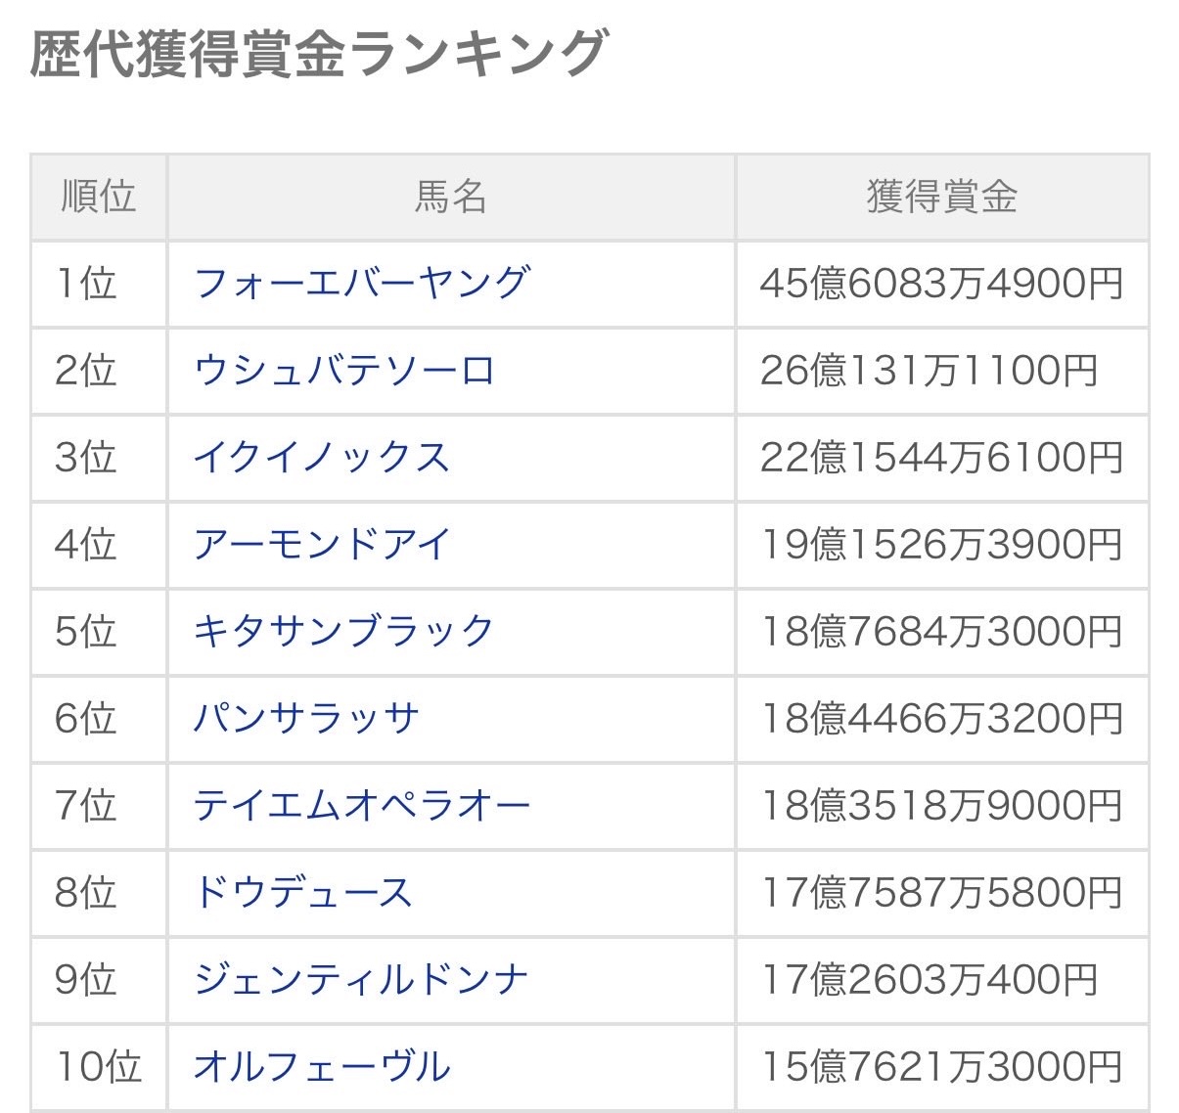Click the 順位 column header
The width and height of the screenshot is (1179, 1113).
(x=98, y=197)
